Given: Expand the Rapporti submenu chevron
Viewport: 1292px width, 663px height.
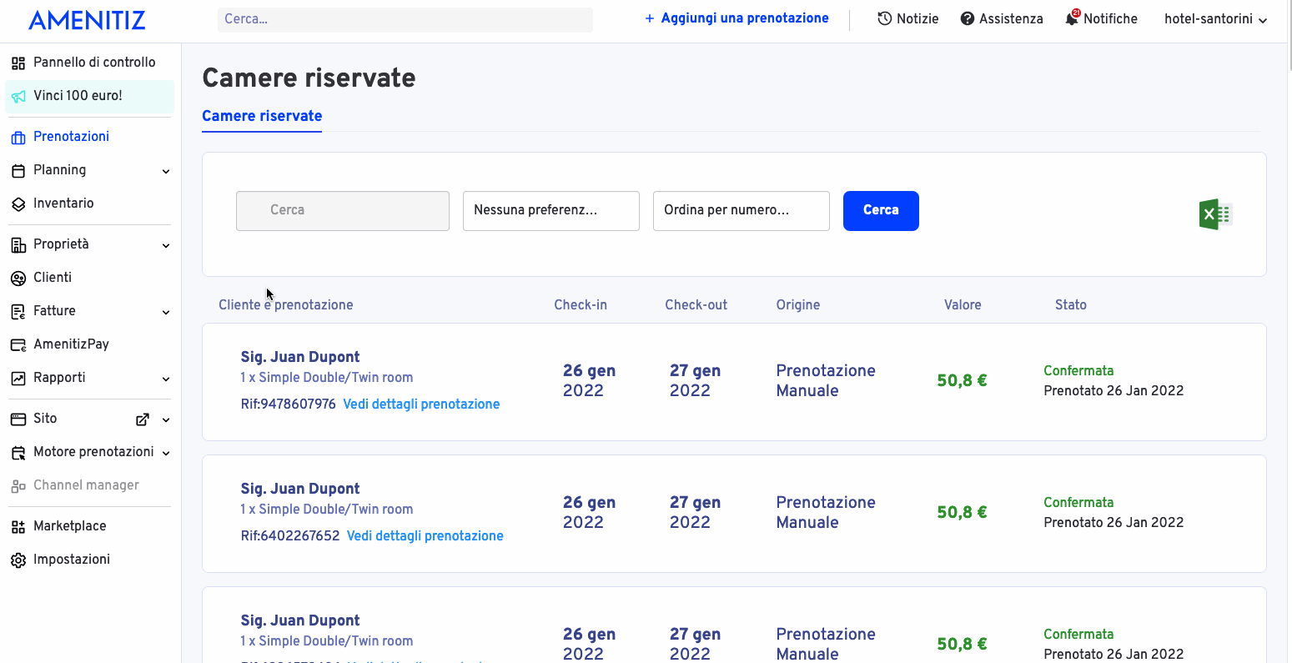Looking at the screenshot, I should tap(166, 379).
